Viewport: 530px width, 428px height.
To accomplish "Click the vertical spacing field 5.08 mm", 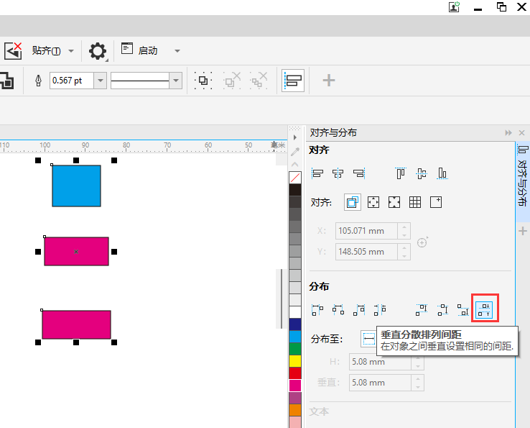I will tap(380, 383).
